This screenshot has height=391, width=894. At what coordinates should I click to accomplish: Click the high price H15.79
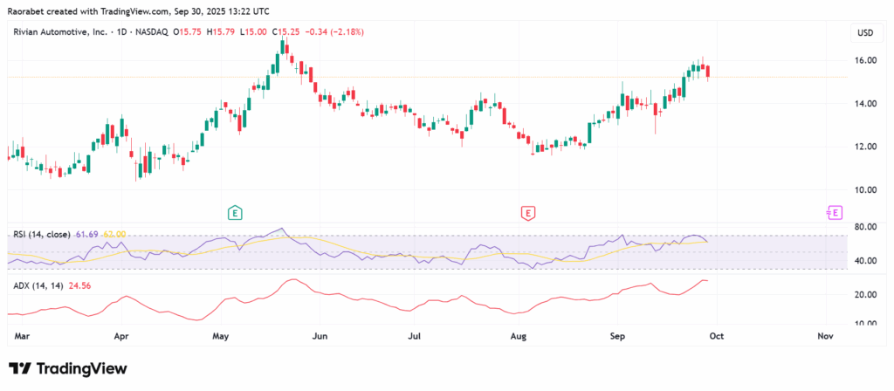223,32
